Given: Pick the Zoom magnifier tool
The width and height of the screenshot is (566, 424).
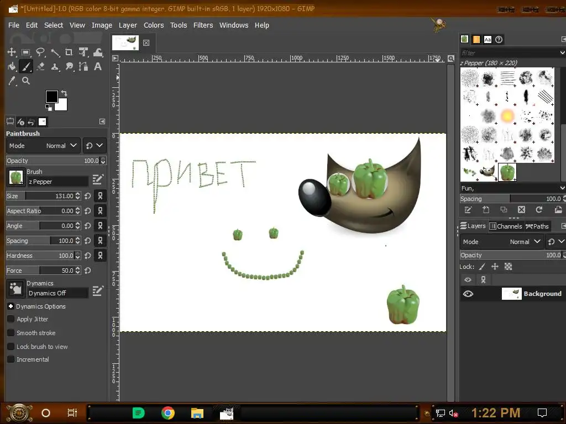Looking at the screenshot, I should (26, 81).
